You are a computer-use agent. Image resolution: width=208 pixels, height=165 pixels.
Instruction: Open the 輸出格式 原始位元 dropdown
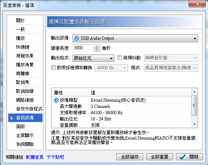click(x=94, y=58)
